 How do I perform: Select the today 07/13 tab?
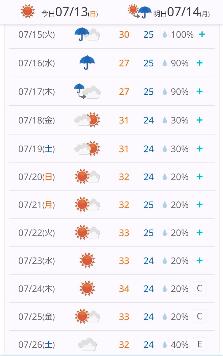pyautogui.click(x=59, y=12)
